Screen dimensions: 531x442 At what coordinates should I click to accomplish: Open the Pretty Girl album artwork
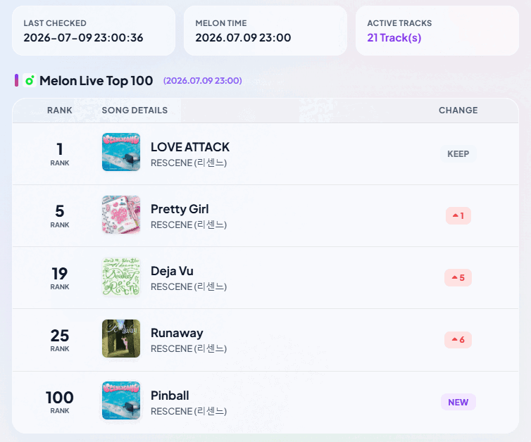click(121, 214)
